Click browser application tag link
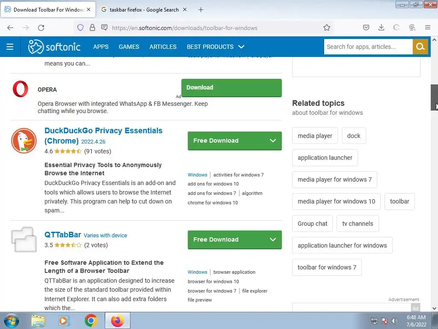Image resolution: width=438 pixels, height=329 pixels. (234, 272)
